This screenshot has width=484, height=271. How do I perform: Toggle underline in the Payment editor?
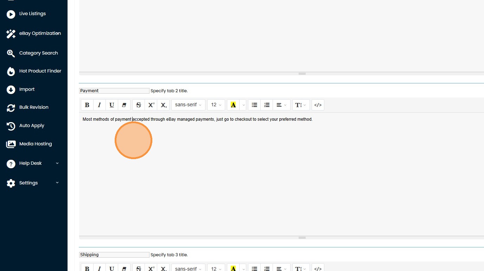click(x=112, y=105)
